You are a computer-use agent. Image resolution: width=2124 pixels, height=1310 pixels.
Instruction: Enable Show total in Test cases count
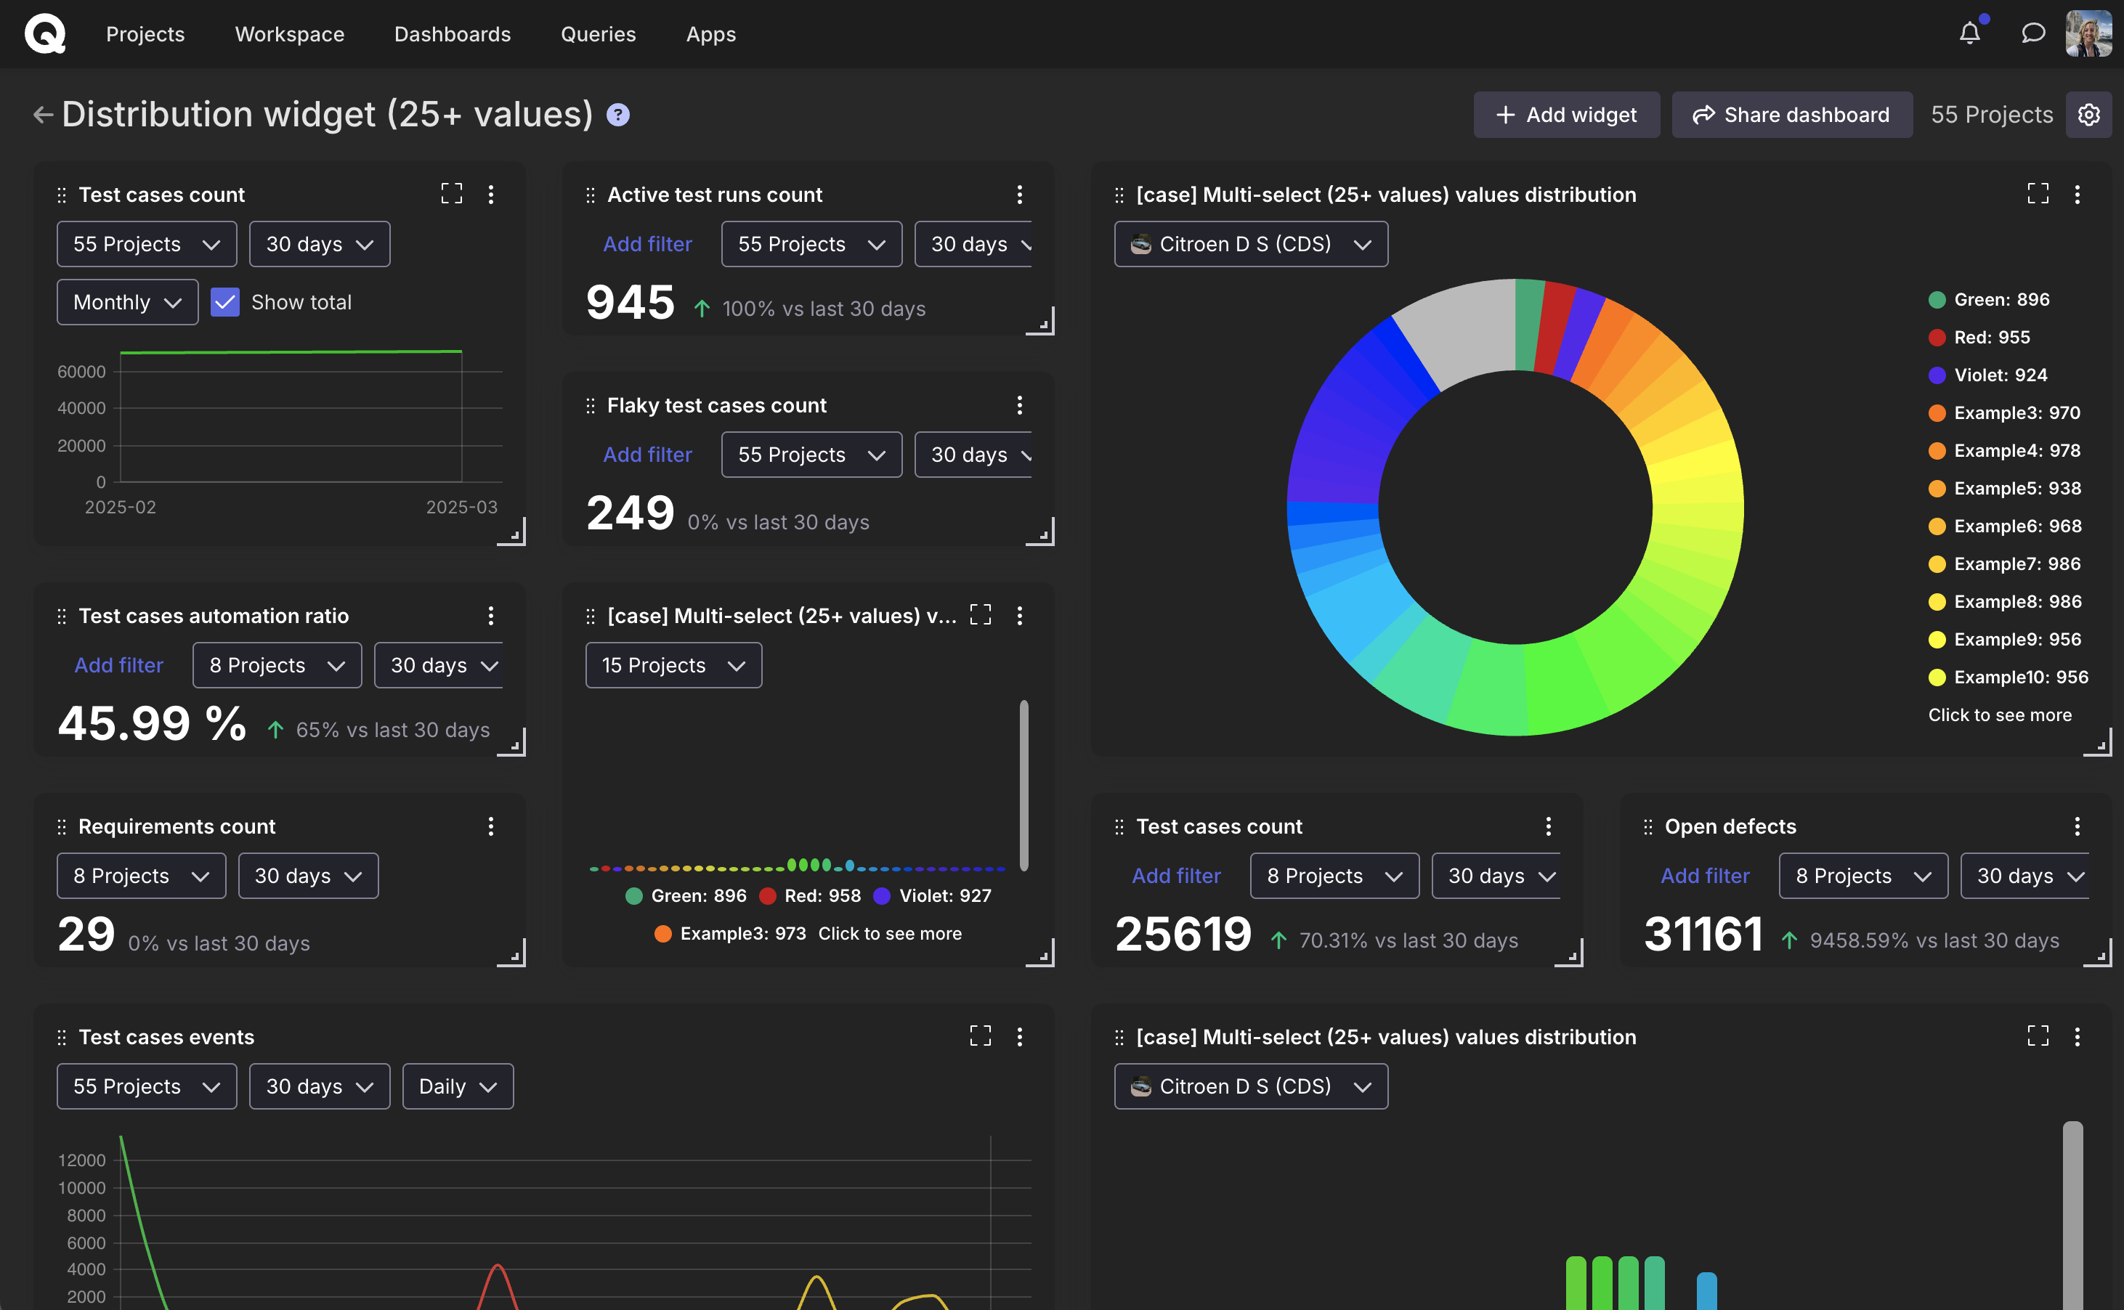click(225, 301)
